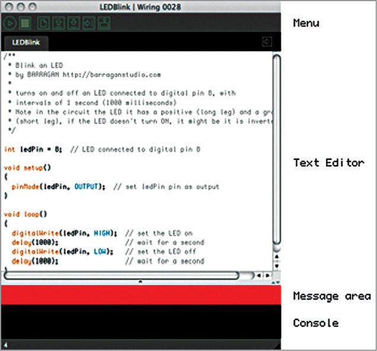Click the editor's vertical scrollbar thumb

pos(276,148)
